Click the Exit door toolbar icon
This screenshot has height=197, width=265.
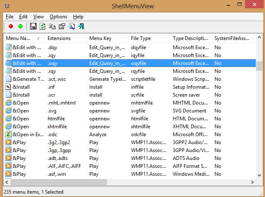click(x=81, y=26)
